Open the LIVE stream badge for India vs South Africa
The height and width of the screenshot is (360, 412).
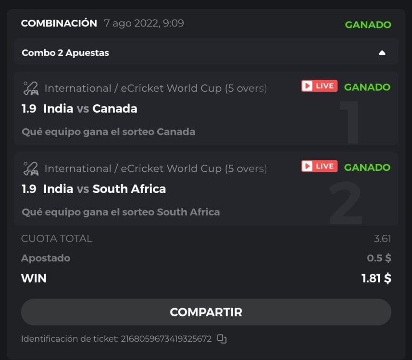click(319, 167)
